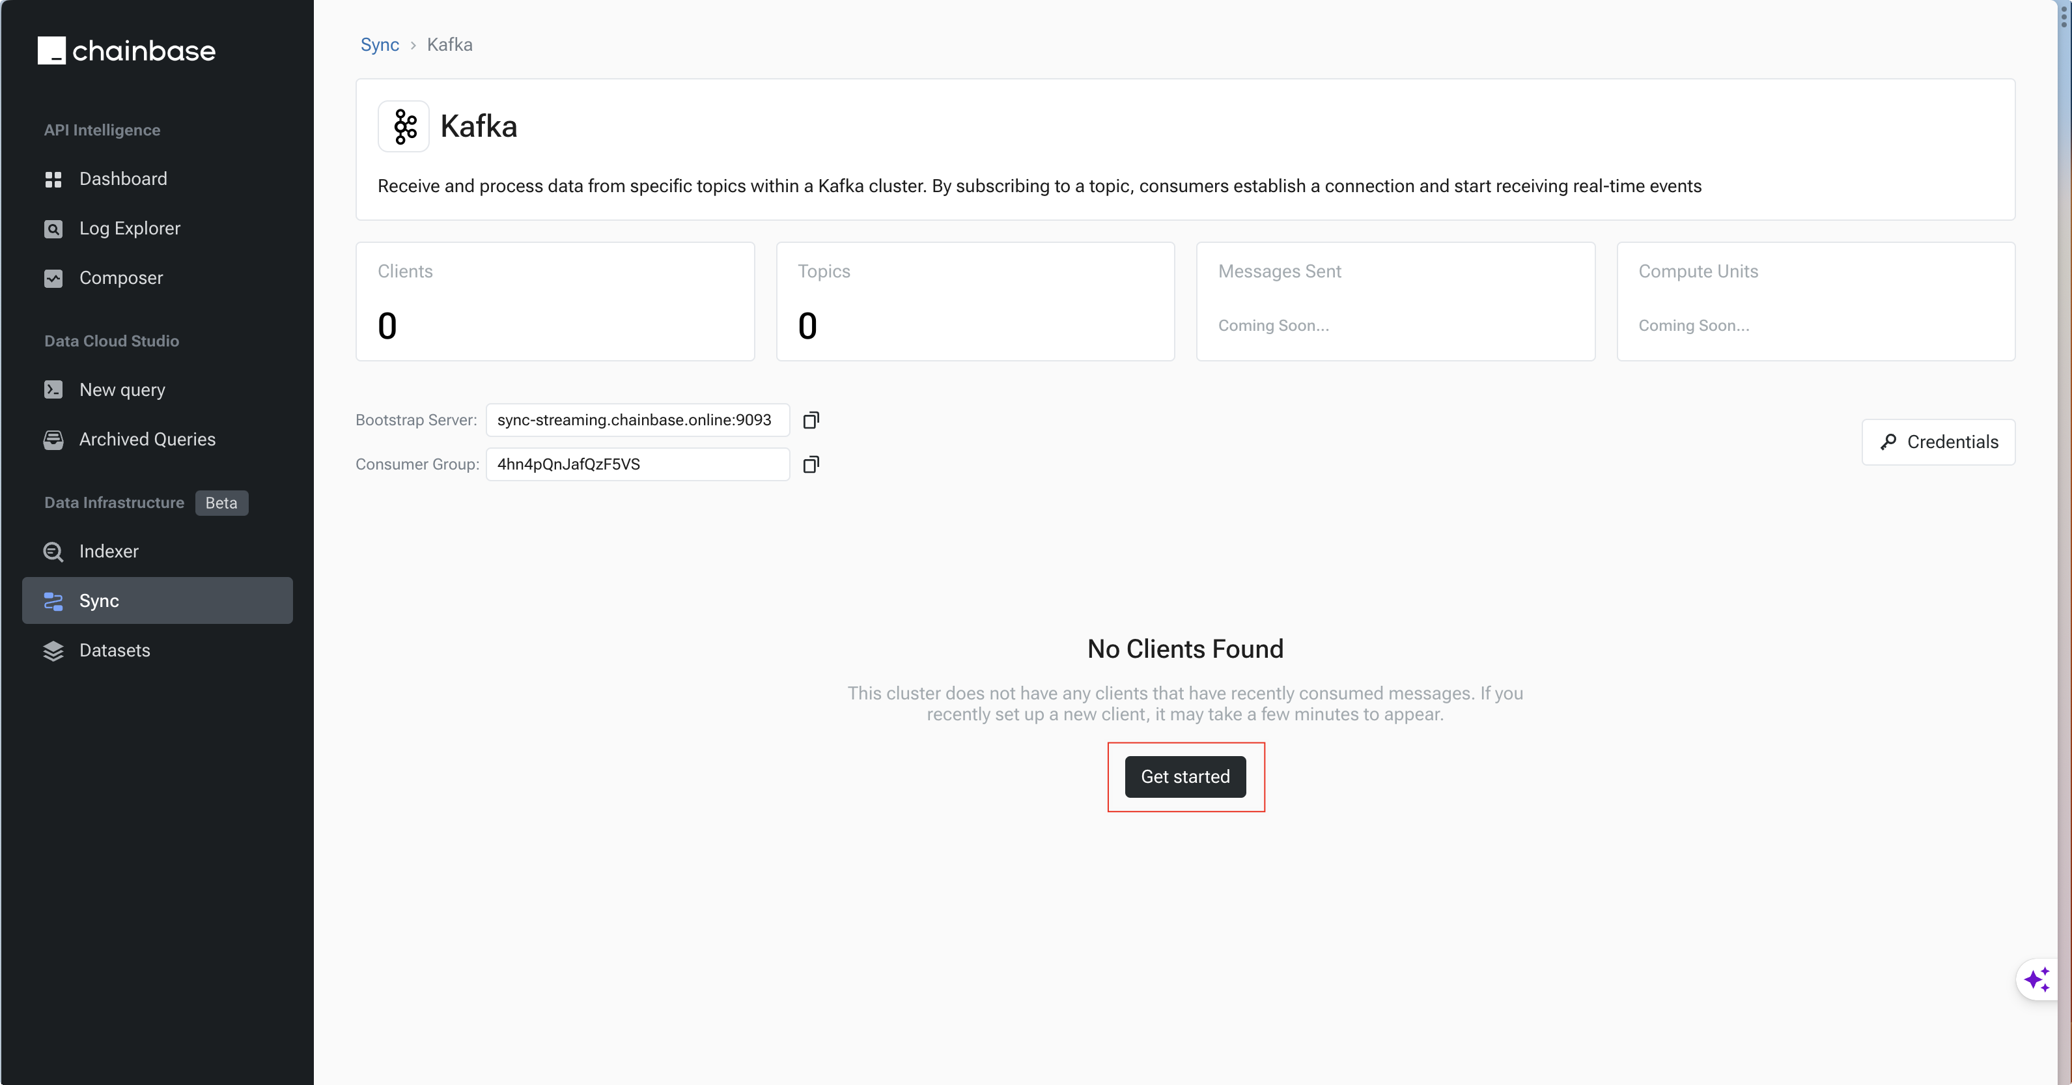2072x1085 pixels.
Task: Open the Credentials button
Action: pos(1938,442)
